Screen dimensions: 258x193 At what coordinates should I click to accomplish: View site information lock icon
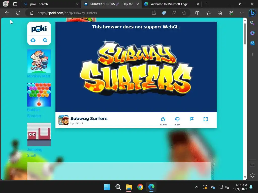click(x=32, y=13)
